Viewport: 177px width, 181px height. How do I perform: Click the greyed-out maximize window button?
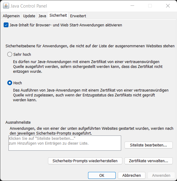click(x=150, y=6)
